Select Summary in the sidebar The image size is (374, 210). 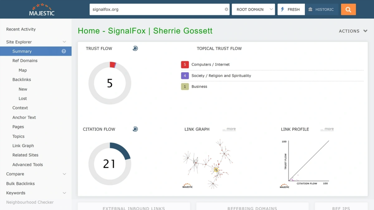click(x=36, y=51)
